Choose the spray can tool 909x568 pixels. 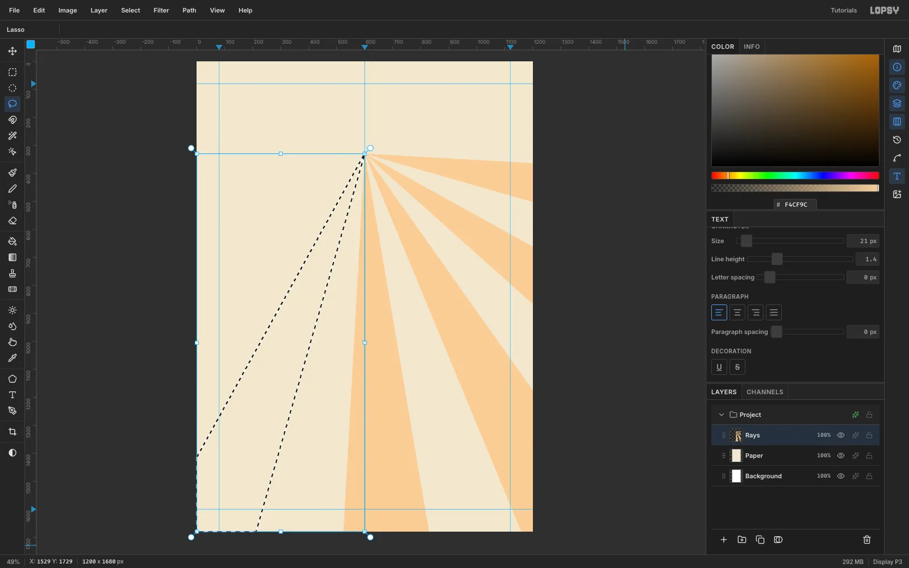click(x=12, y=204)
